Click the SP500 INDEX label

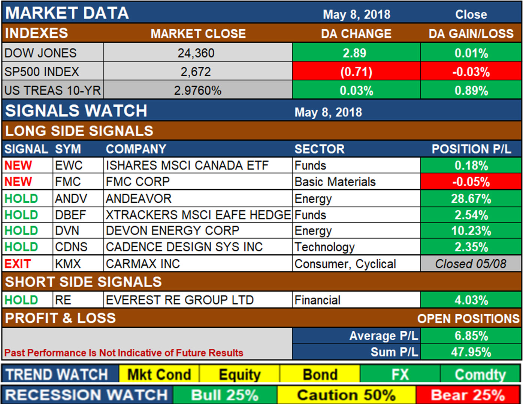pos(42,71)
